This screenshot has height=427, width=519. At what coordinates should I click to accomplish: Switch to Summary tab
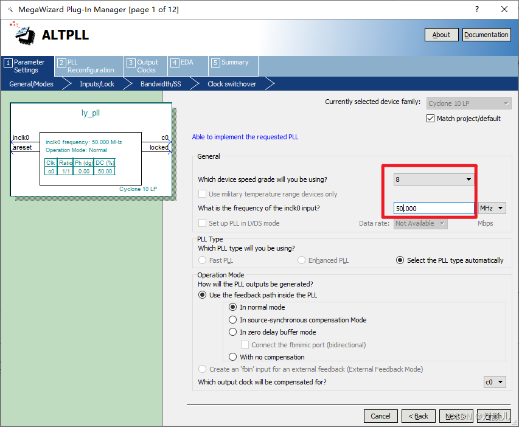(x=233, y=66)
